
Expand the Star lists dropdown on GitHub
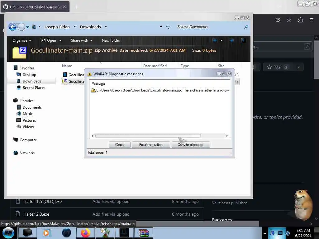[x=298, y=67]
